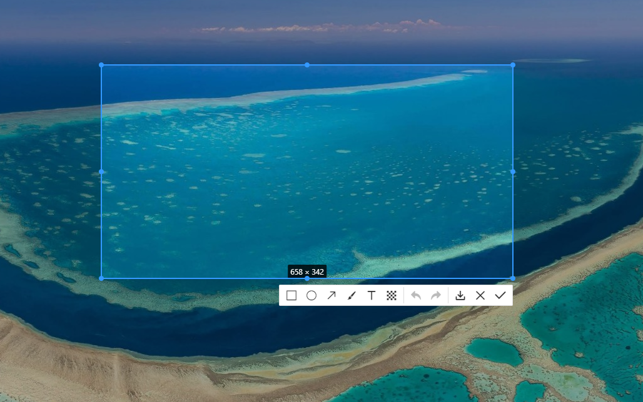Pick the brush tool in toolbar
Image resolution: width=643 pixels, height=402 pixels.
click(x=351, y=295)
